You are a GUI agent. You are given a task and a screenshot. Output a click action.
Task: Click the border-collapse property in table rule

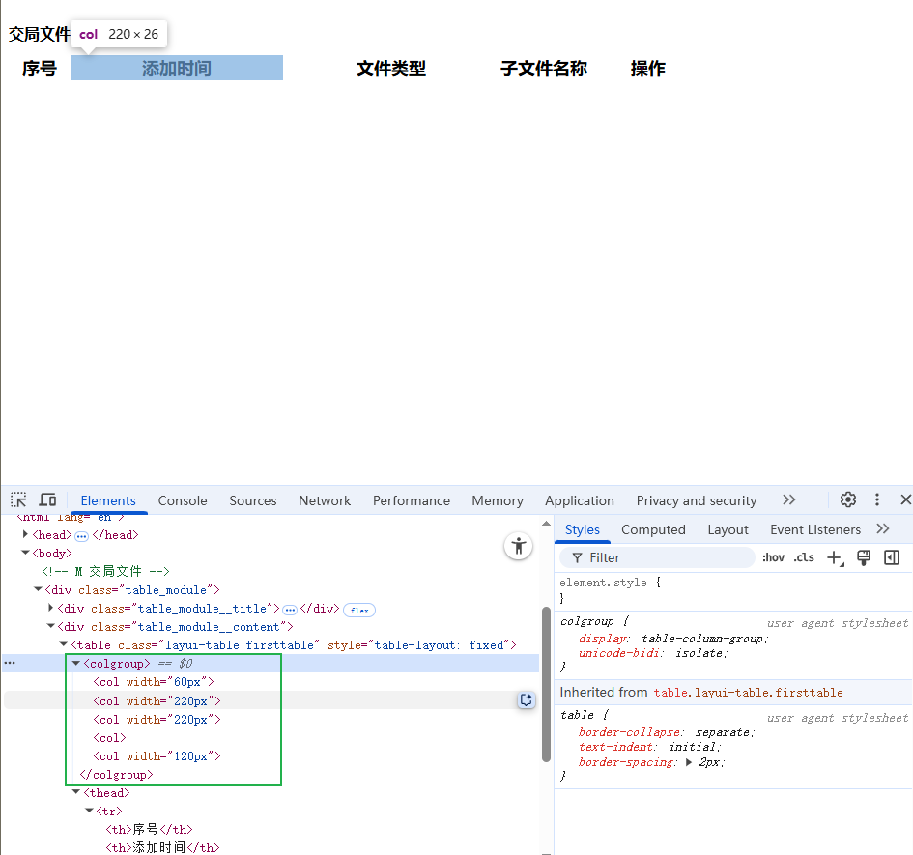[629, 732]
